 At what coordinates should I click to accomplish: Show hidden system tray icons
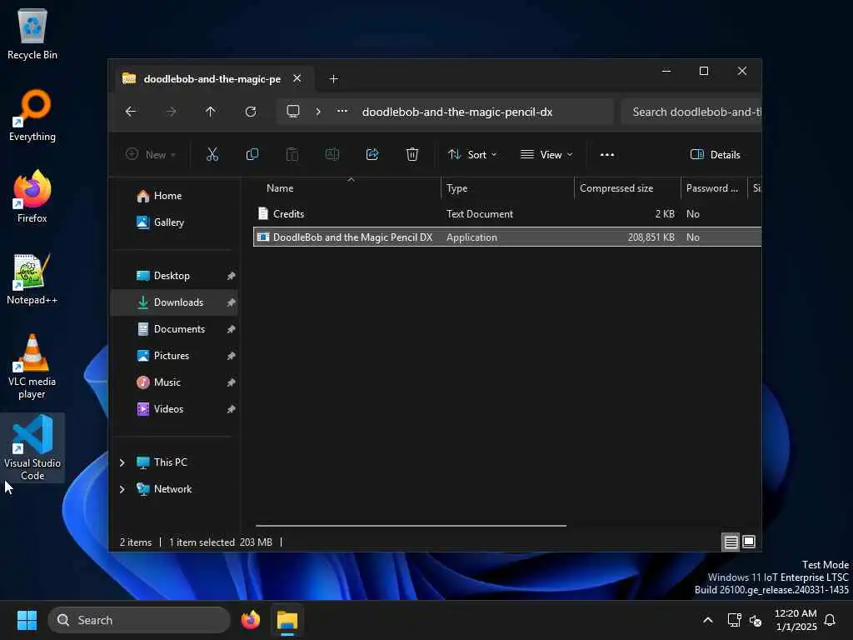[708, 620]
